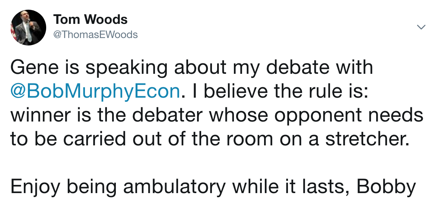
Task: Click the @ThomasEWoods handle
Action: 95,35
